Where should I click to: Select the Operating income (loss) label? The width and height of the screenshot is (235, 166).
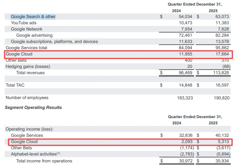29,129
